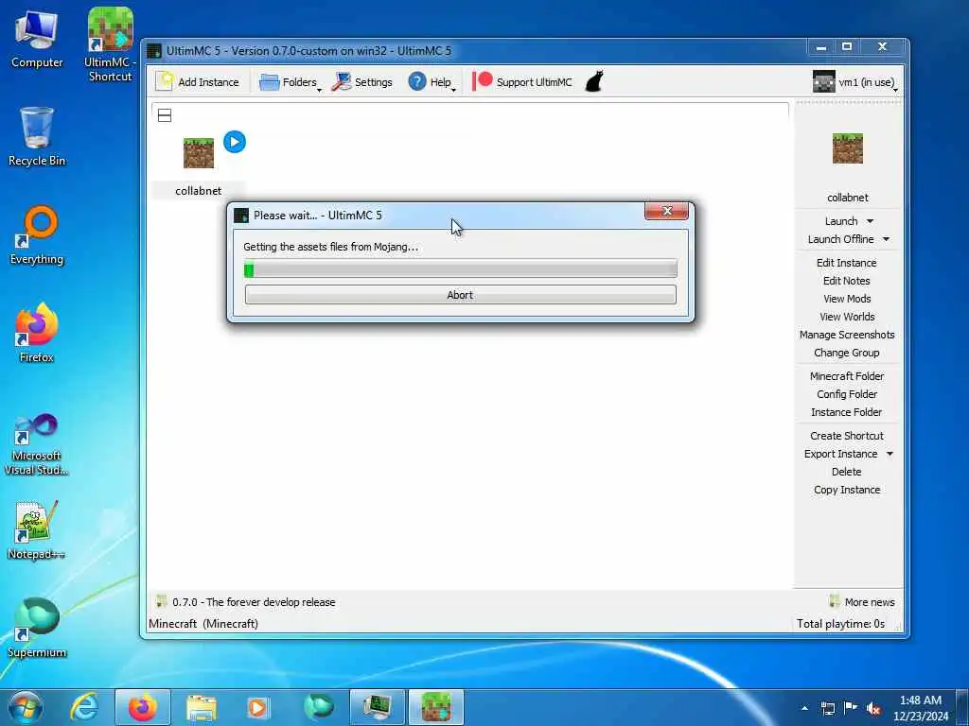This screenshot has width=969, height=726.
Task: Select the collabnet instance icon
Action: 199,153
